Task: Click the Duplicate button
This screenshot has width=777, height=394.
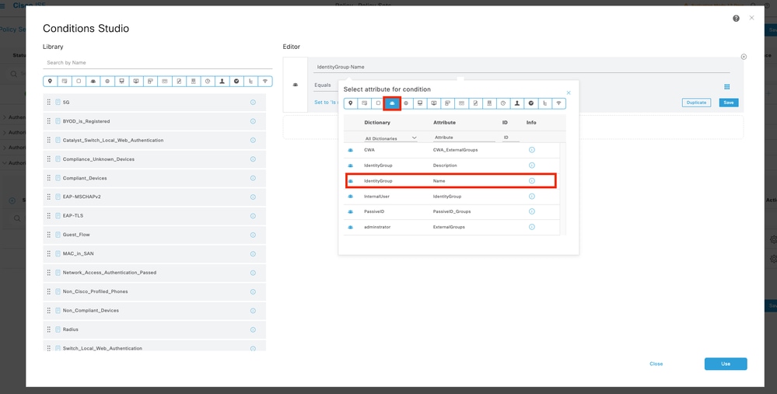Action: click(x=696, y=103)
